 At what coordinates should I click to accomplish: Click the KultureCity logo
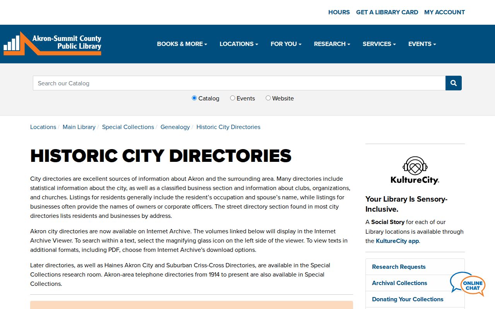click(415, 170)
